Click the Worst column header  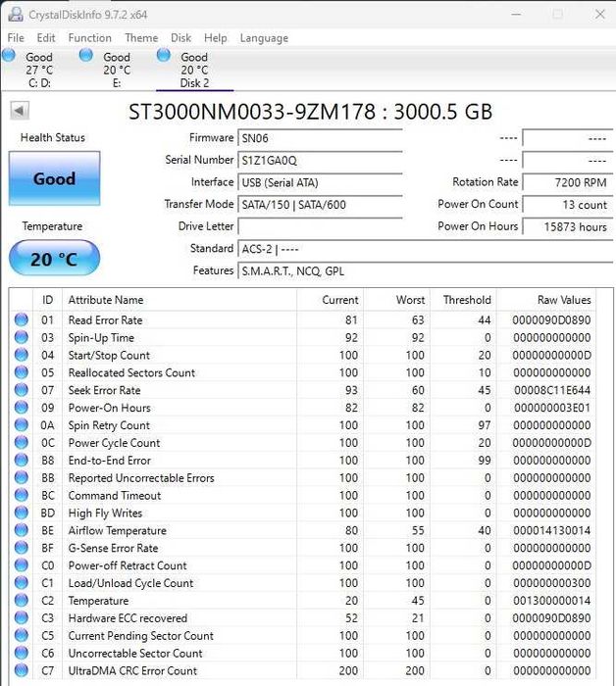pos(396,300)
